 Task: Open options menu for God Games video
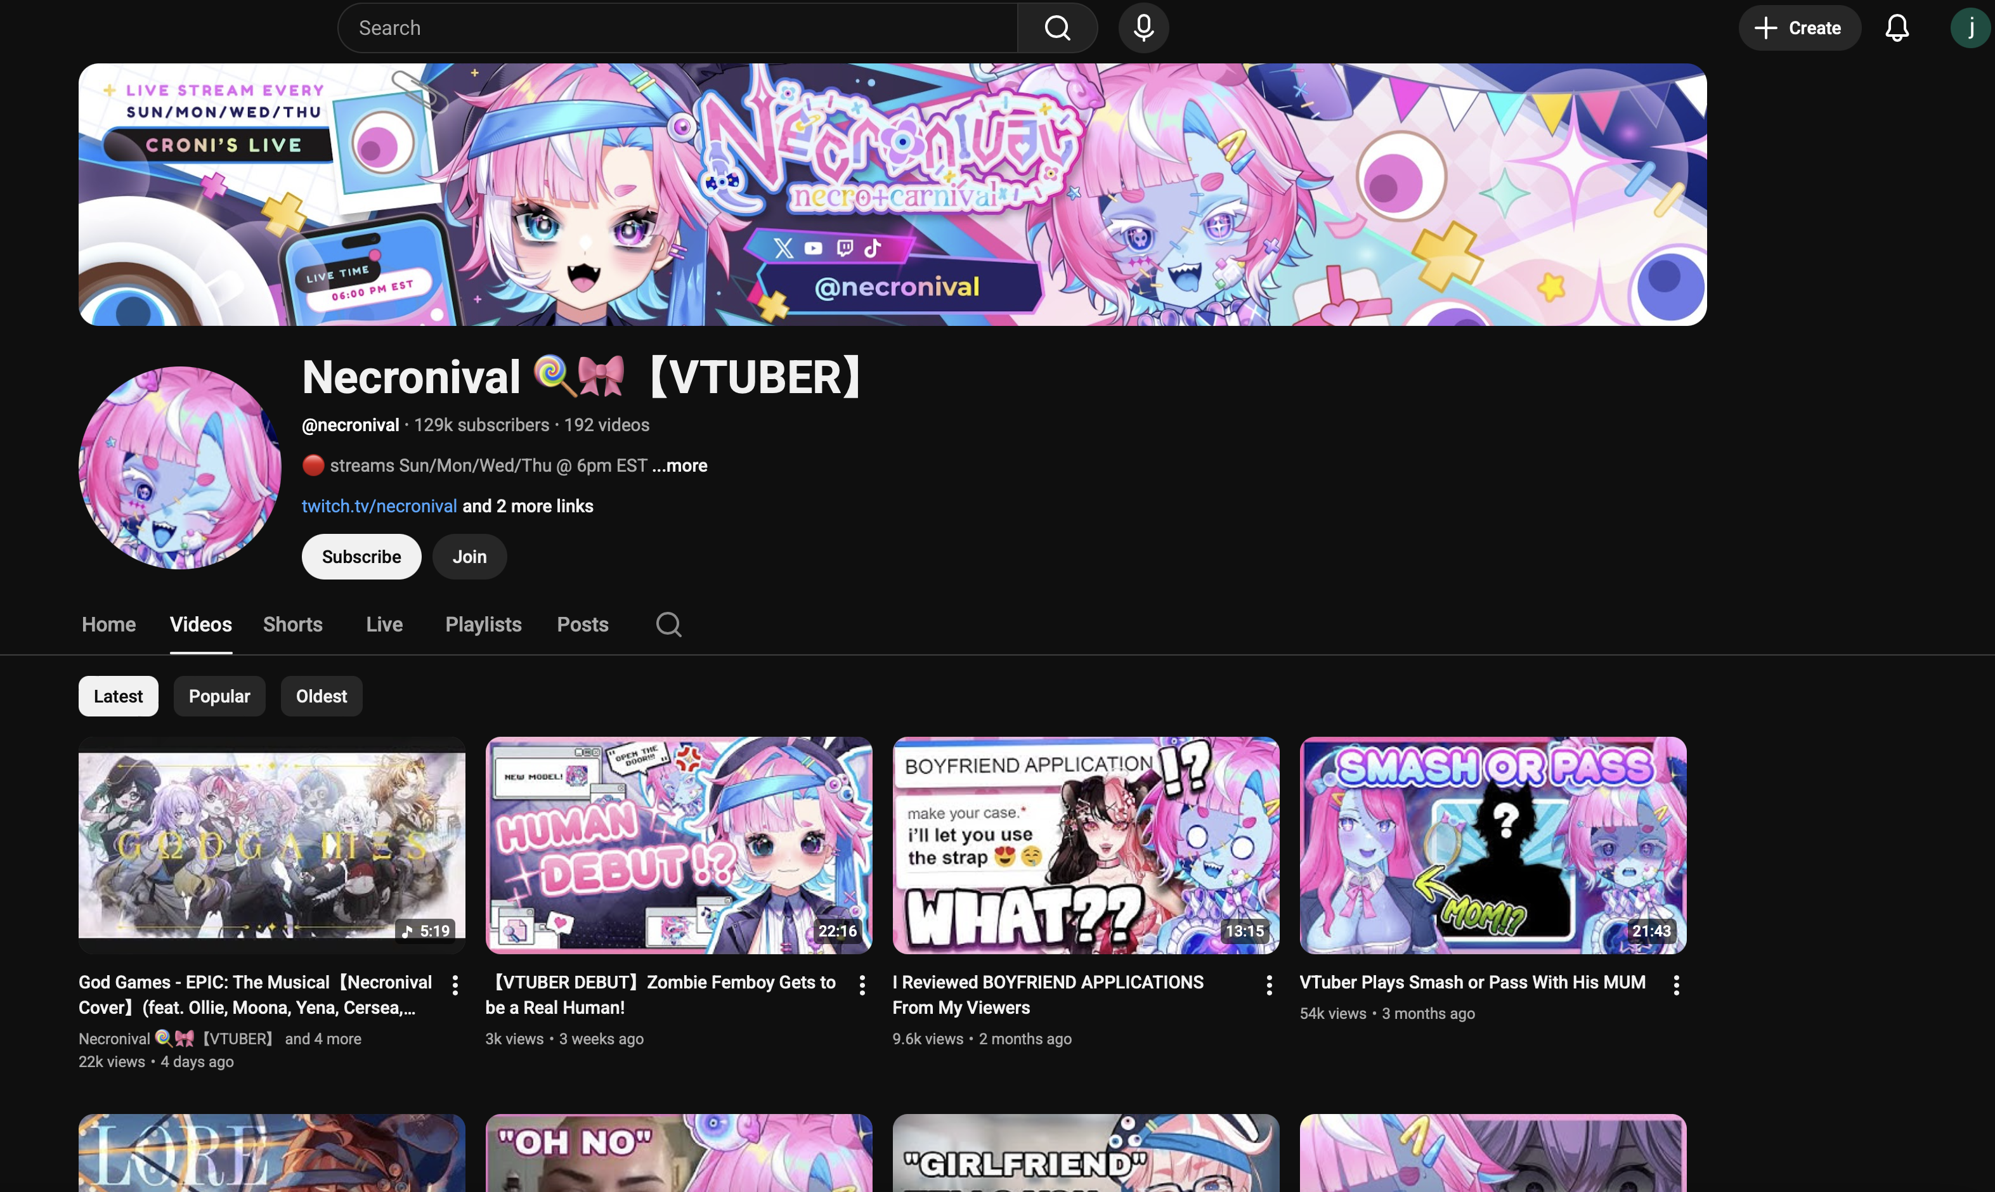pyautogui.click(x=455, y=985)
